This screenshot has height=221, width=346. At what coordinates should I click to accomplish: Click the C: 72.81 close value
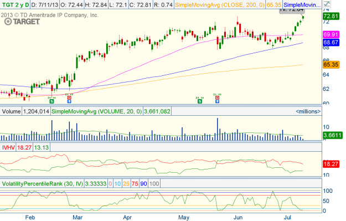coord(140,4)
